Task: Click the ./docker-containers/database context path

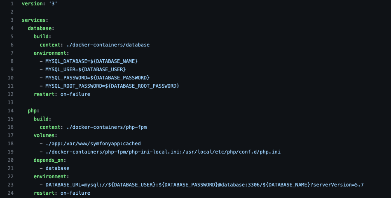Action: tap(106, 44)
